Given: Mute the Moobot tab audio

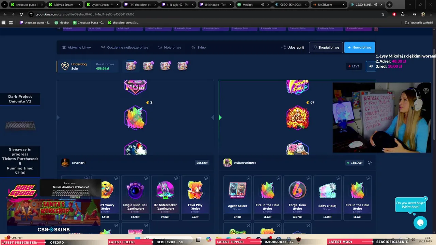Looking at the screenshot, I should tap(263, 4).
